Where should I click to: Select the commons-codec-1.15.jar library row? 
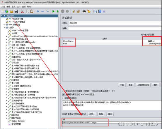coord(112,122)
